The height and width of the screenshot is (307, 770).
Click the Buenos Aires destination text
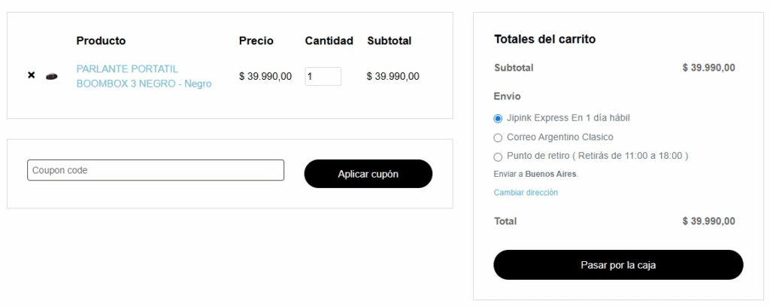pyautogui.click(x=550, y=174)
